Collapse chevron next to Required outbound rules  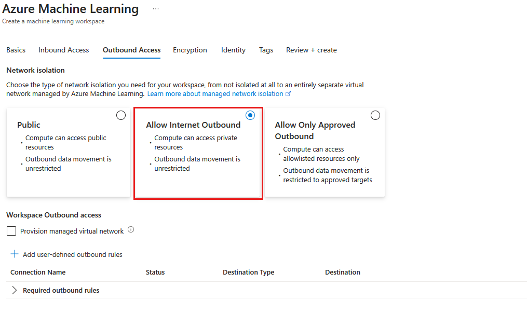(14, 290)
